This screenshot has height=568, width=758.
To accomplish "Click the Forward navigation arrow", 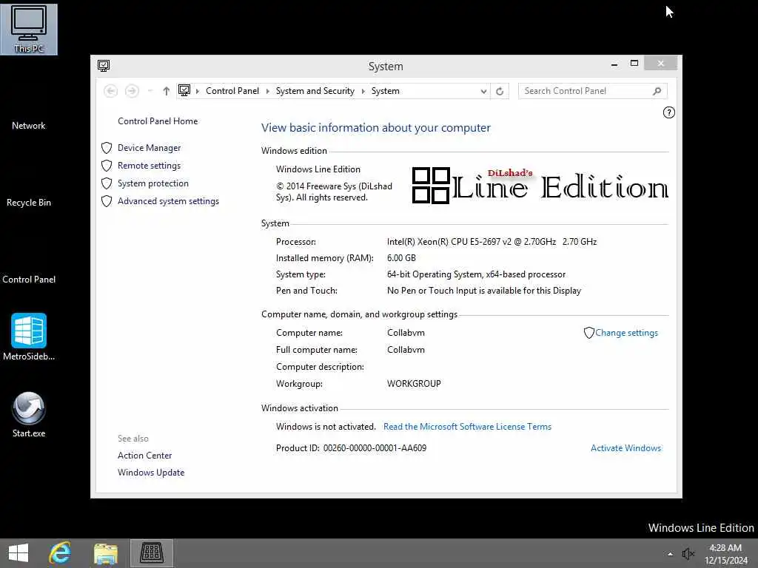I will [x=132, y=91].
